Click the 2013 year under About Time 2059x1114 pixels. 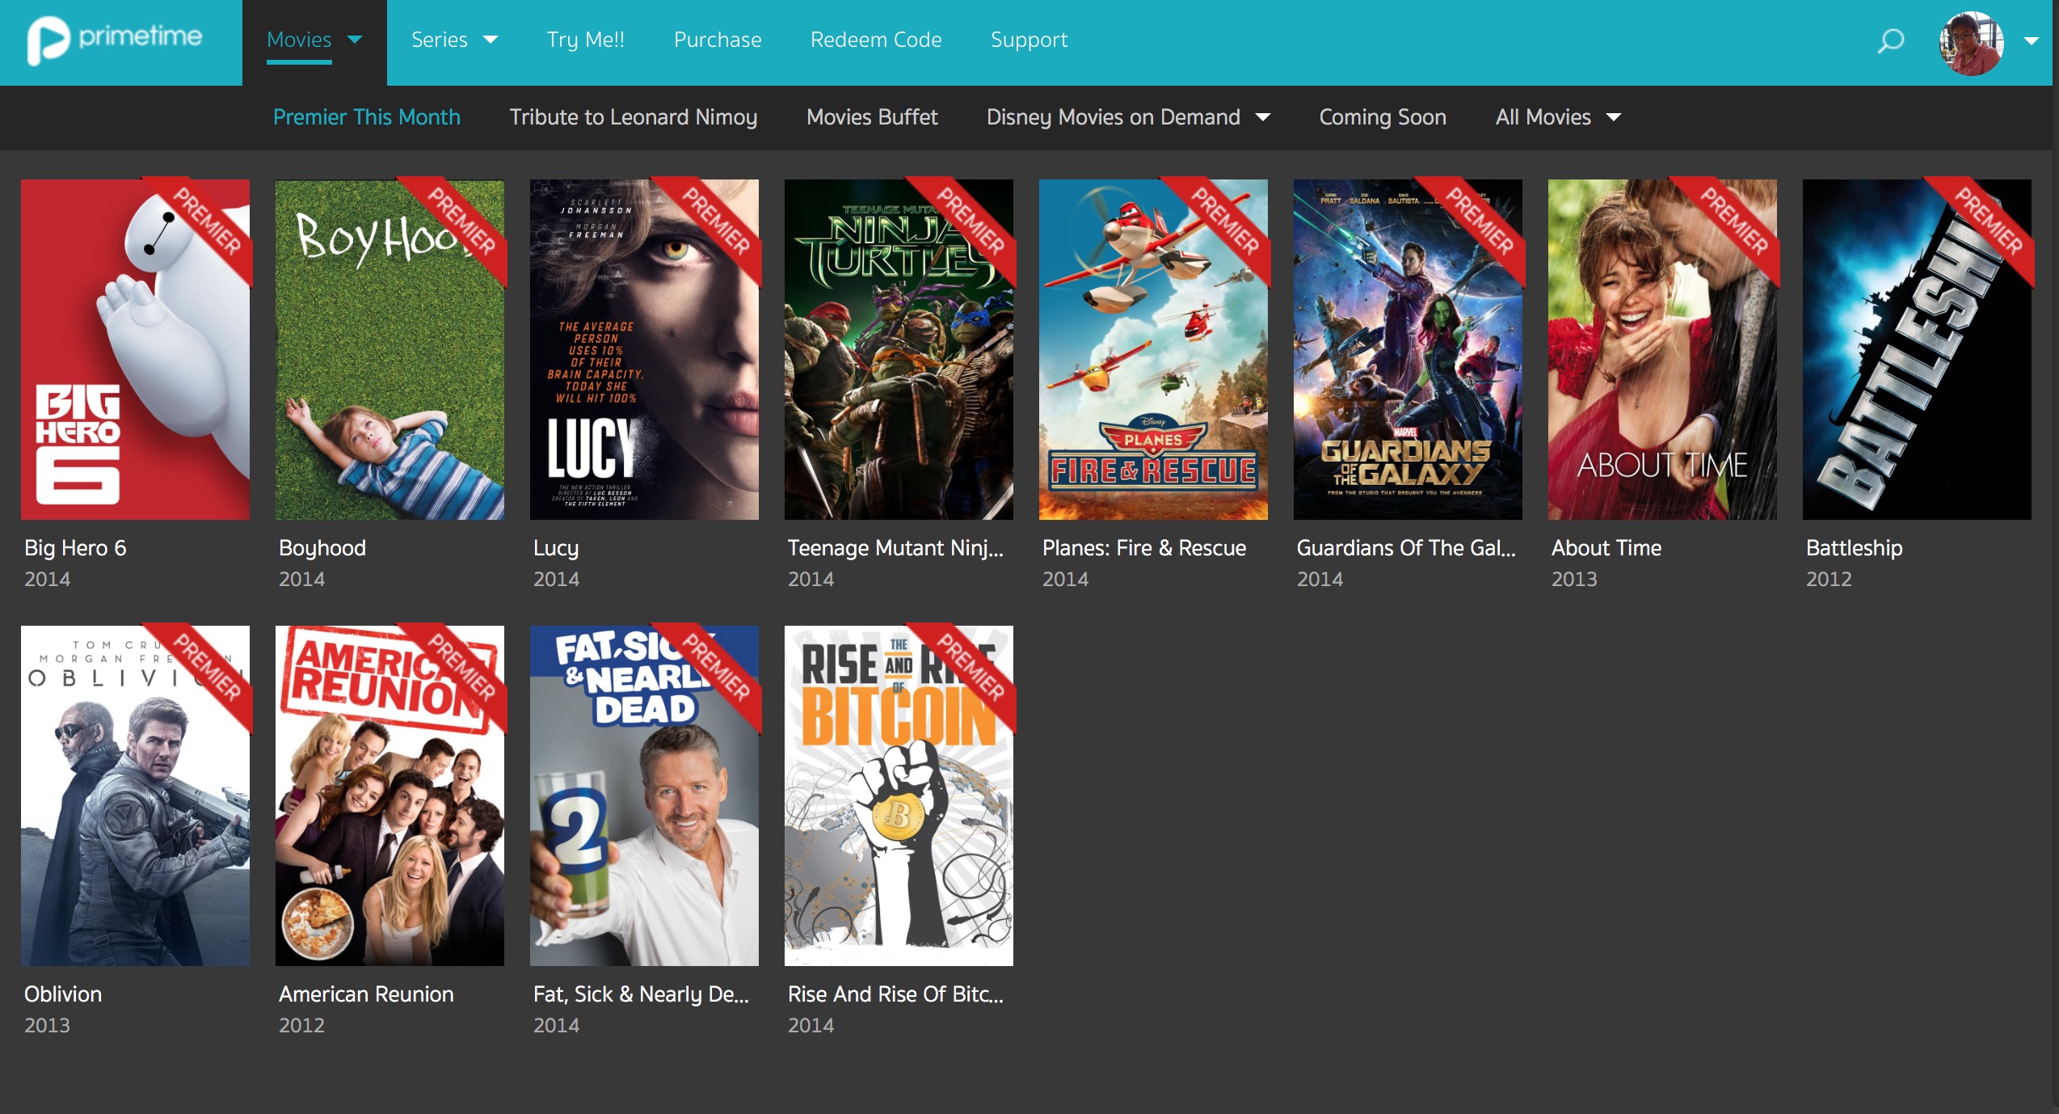click(x=1574, y=579)
